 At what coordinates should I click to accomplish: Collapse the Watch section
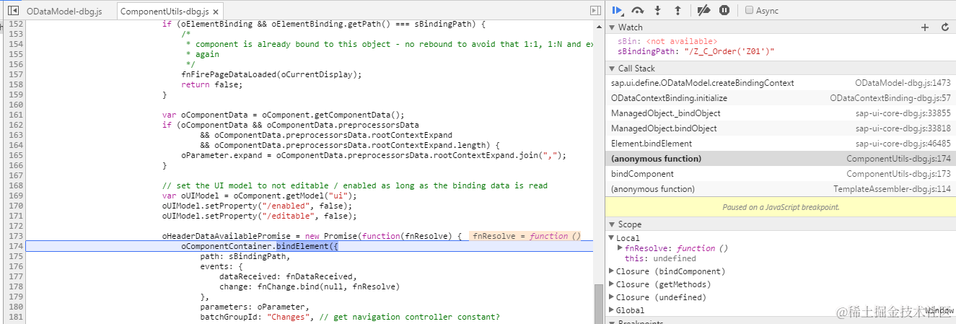click(x=612, y=27)
